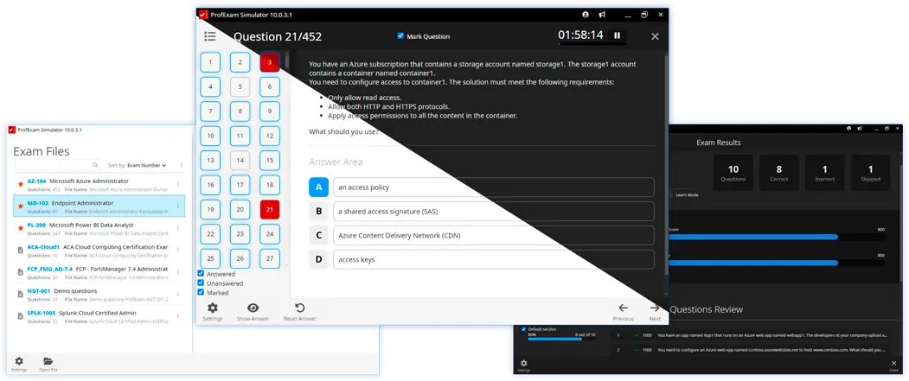Image resolution: width=909 pixels, height=381 pixels.
Task: Open options menu for AZ-104 exam row
Action: point(178,184)
